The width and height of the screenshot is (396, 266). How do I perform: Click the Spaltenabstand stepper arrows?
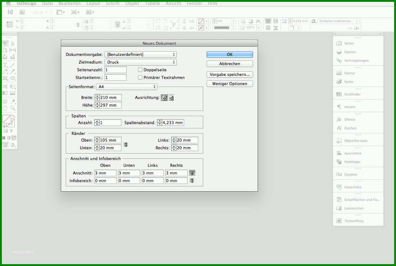coord(159,123)
